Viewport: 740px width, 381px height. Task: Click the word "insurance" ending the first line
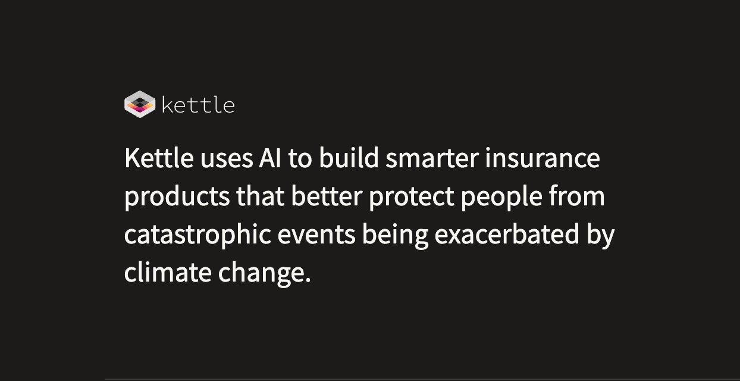tap(542, 158)
